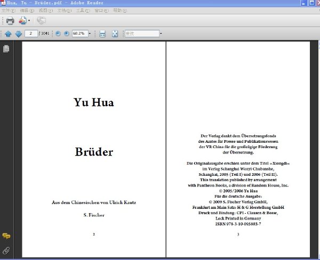Open the 编辑 (Edit) menu
This screenshot has width=320, height=260.
tap(27, 11)
